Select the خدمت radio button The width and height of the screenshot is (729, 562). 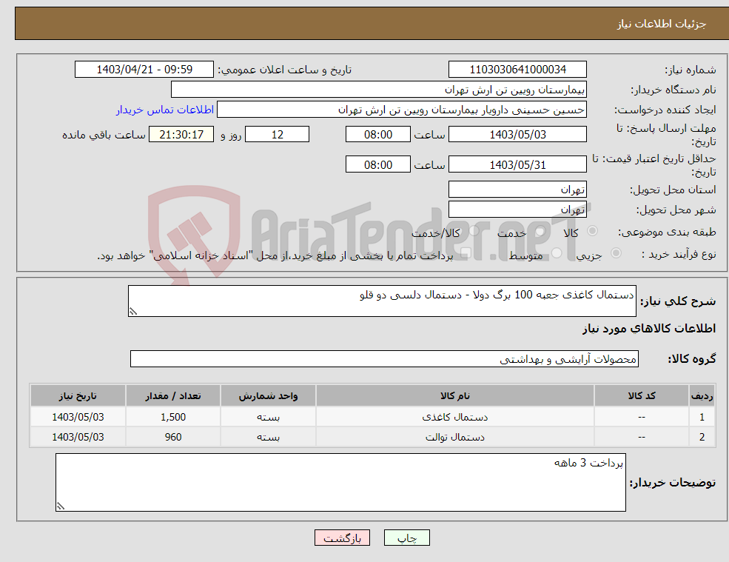tap(540, 231)
